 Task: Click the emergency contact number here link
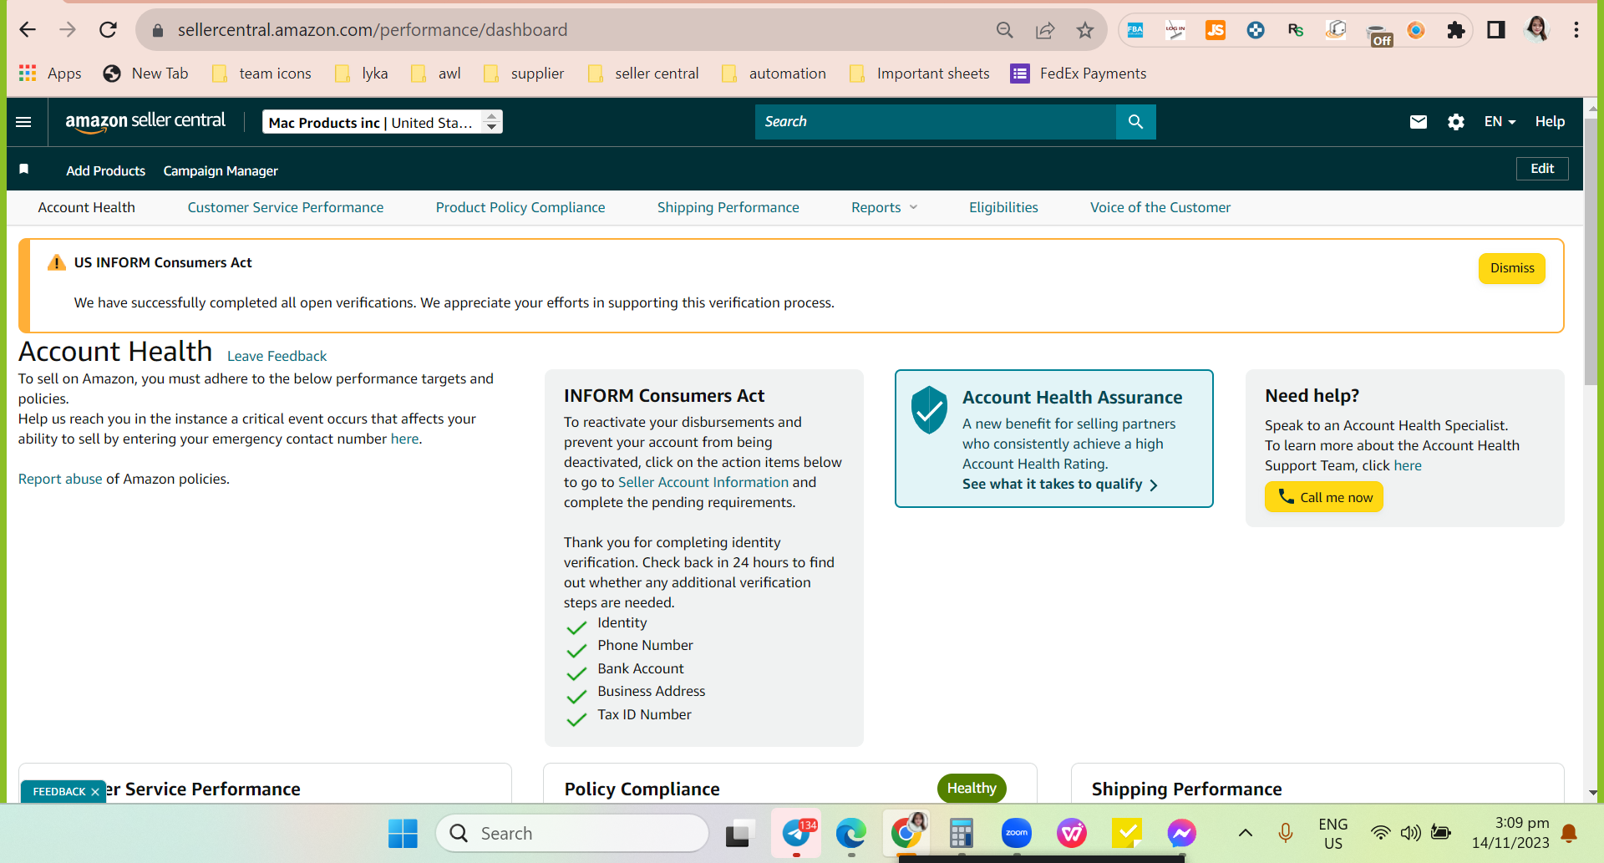click(404, 439)
